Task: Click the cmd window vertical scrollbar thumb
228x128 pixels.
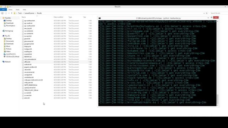Action: 218,99
